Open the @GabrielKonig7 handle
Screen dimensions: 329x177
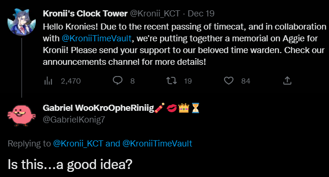coord(74,120)
